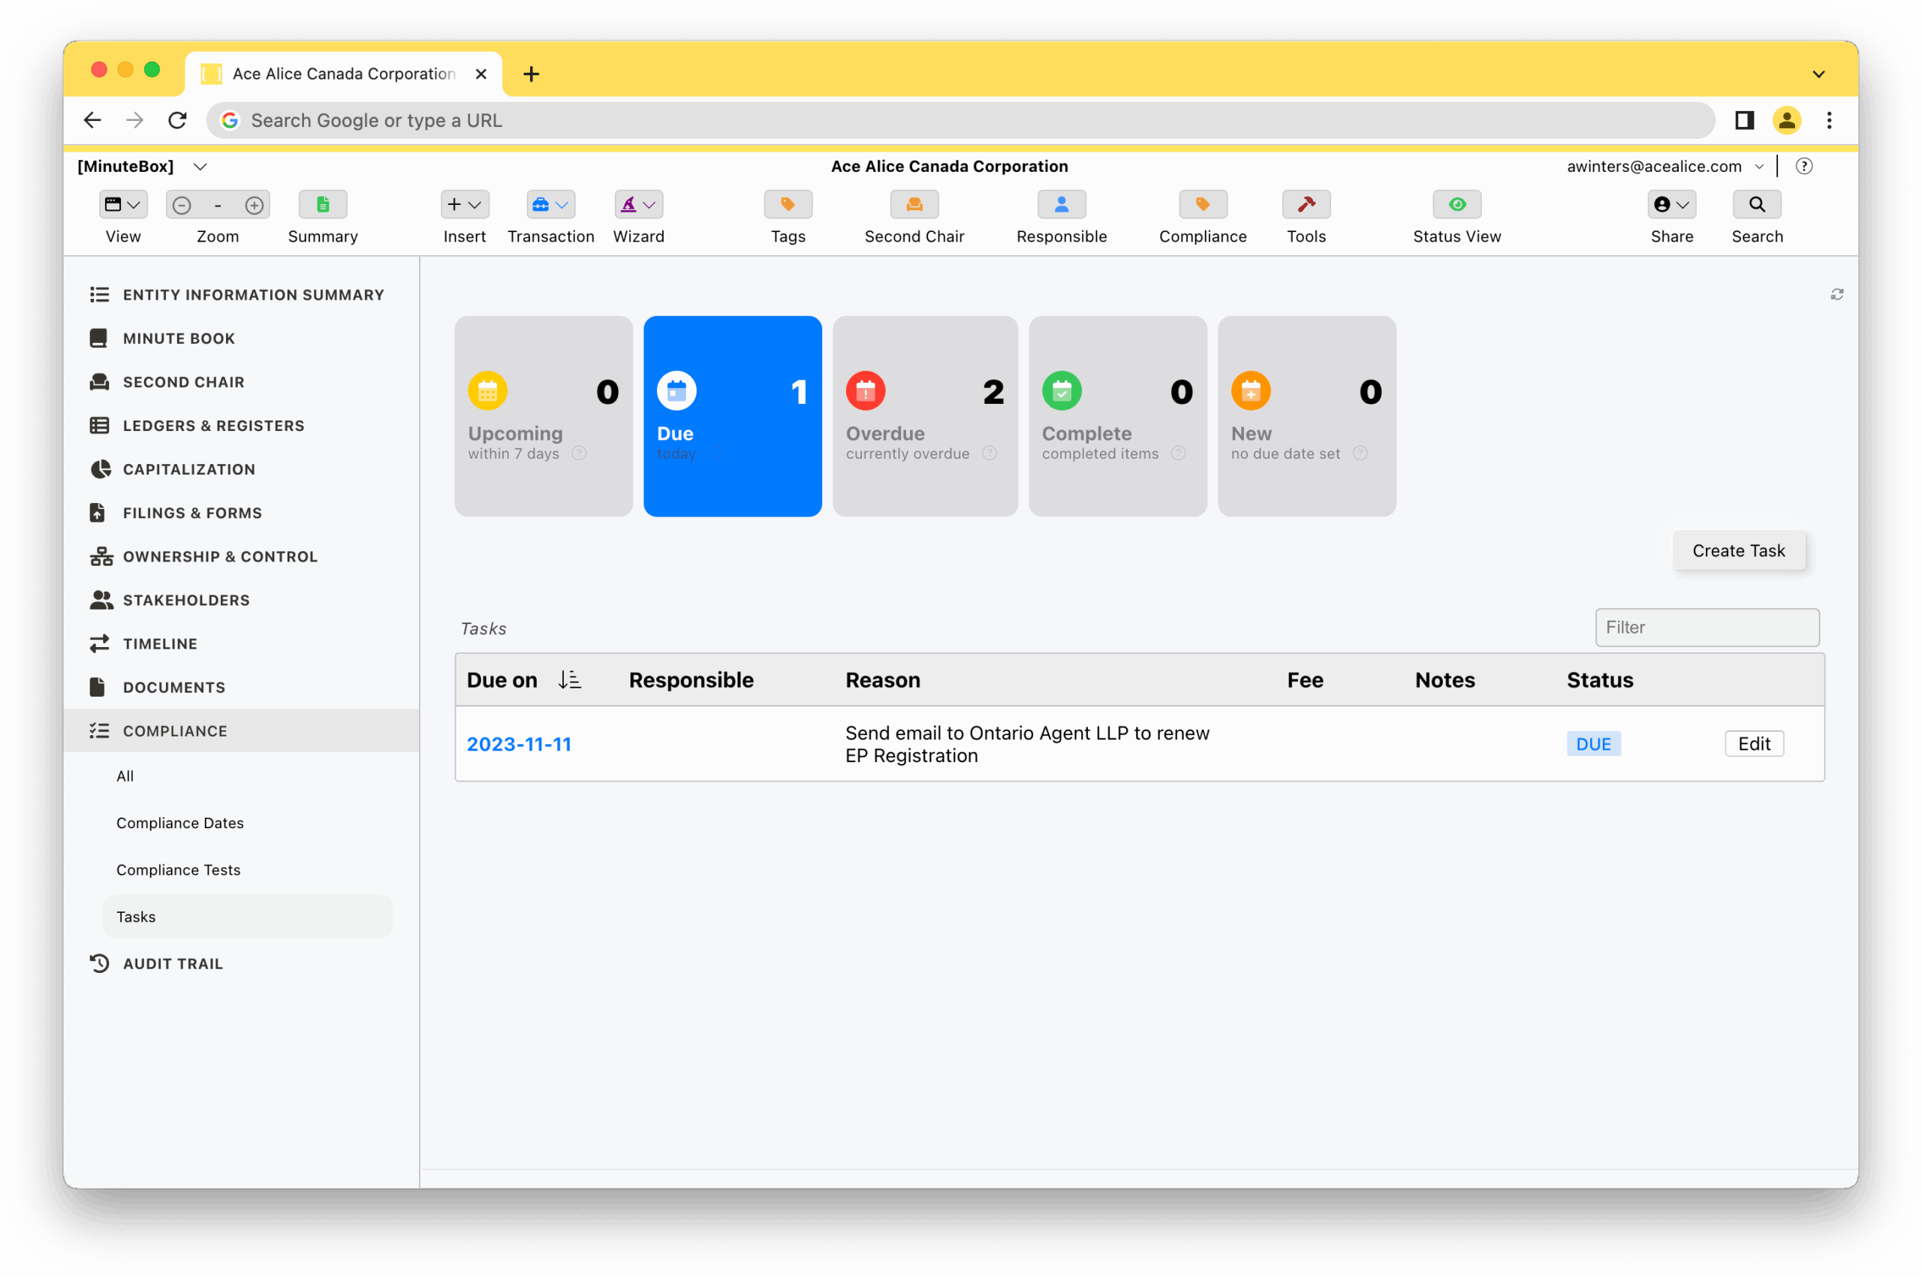The width and height of the screenshot is (1922, 1277).
Task: Expand the [MinuteBox] entity dropdown
Action: pyautogui.click(x=200, y=166)
